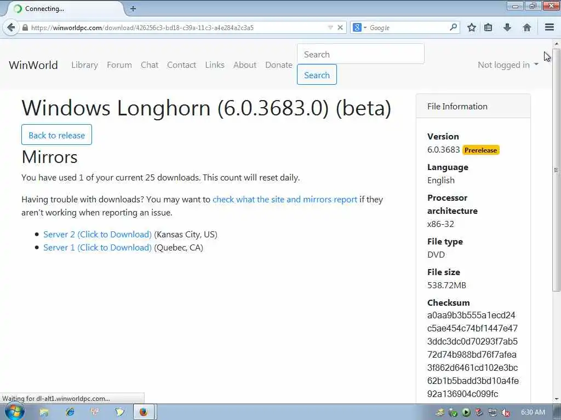Screen dimensions: 561x420
Task: Open the Library nav item
Action: (x=84, y=65)
